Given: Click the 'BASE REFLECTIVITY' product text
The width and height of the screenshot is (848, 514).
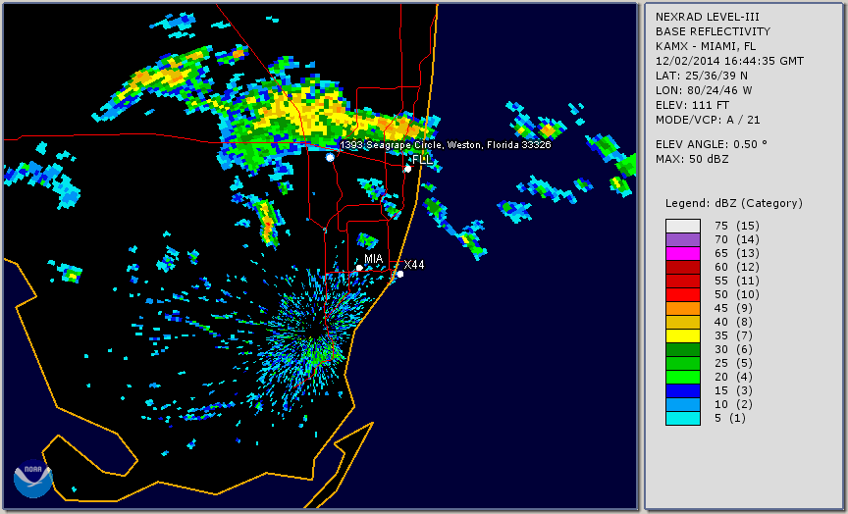Looking at the screenshot, I should click(x=713, y=31).
